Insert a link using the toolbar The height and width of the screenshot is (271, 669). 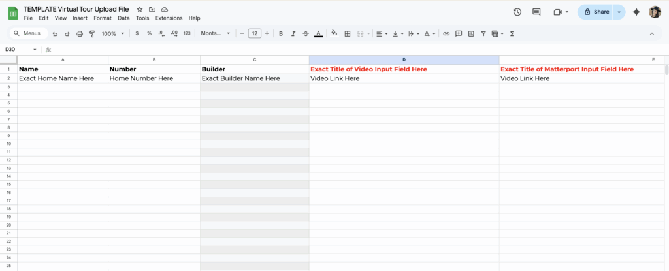coord(446,33)
